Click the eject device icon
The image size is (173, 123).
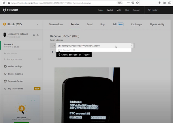37,35
